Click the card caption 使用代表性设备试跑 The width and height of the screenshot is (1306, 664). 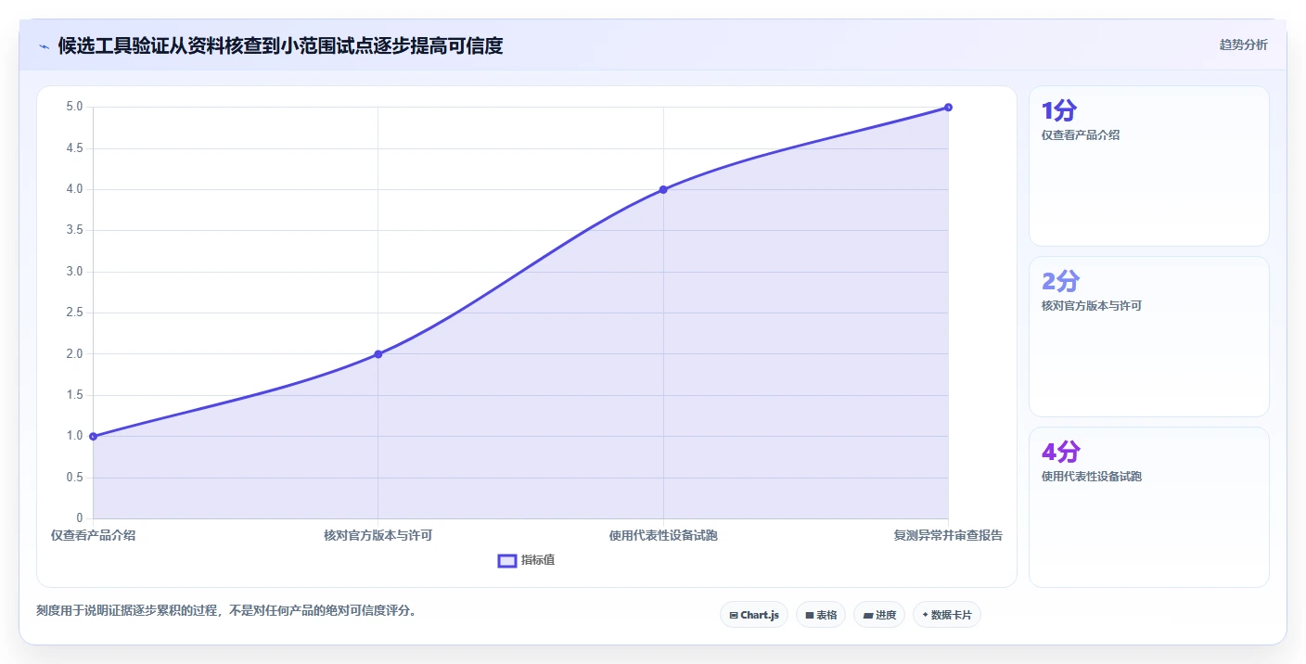(1092, 476)
